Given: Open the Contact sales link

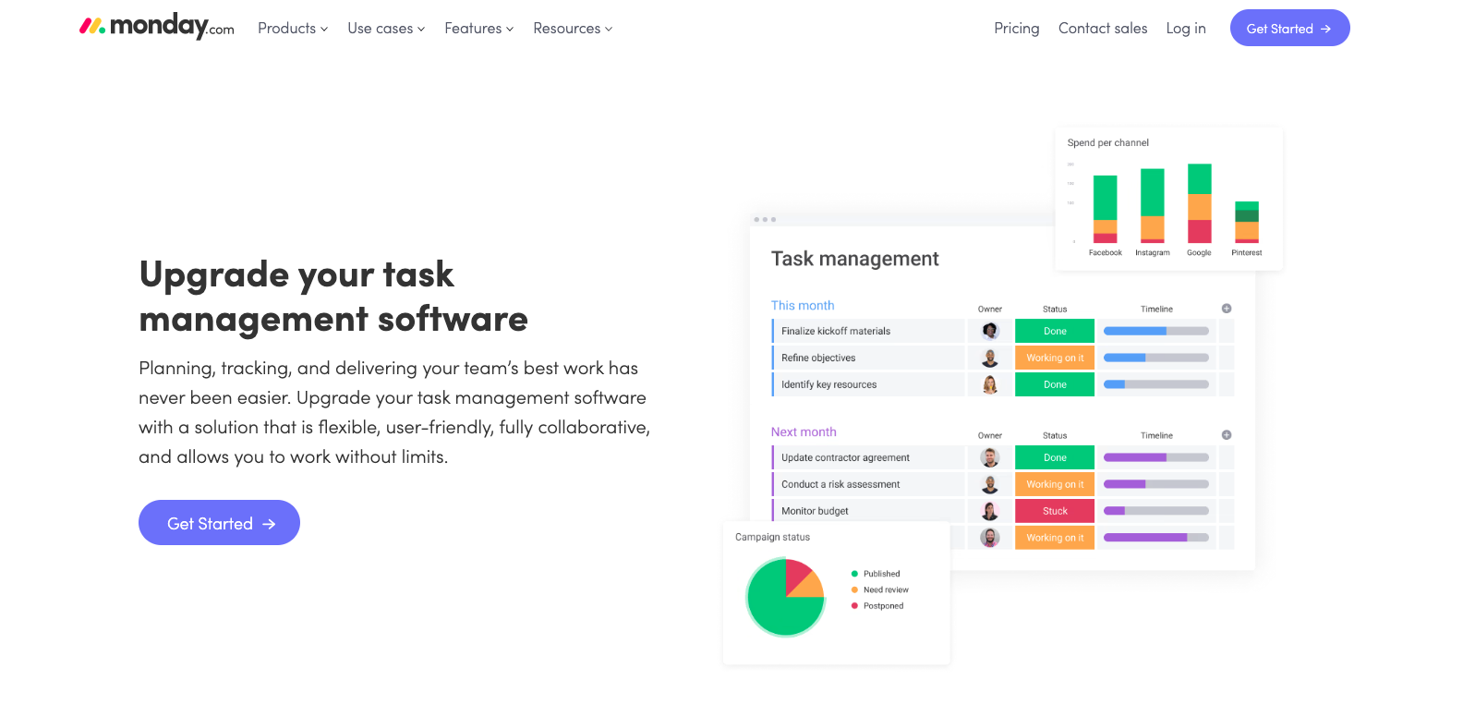Looking at the screenshot, I should point(1103,29).
